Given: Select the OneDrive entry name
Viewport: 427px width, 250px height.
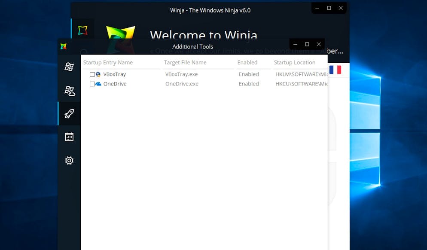Looking at the screenshot, I should point(115,84).
